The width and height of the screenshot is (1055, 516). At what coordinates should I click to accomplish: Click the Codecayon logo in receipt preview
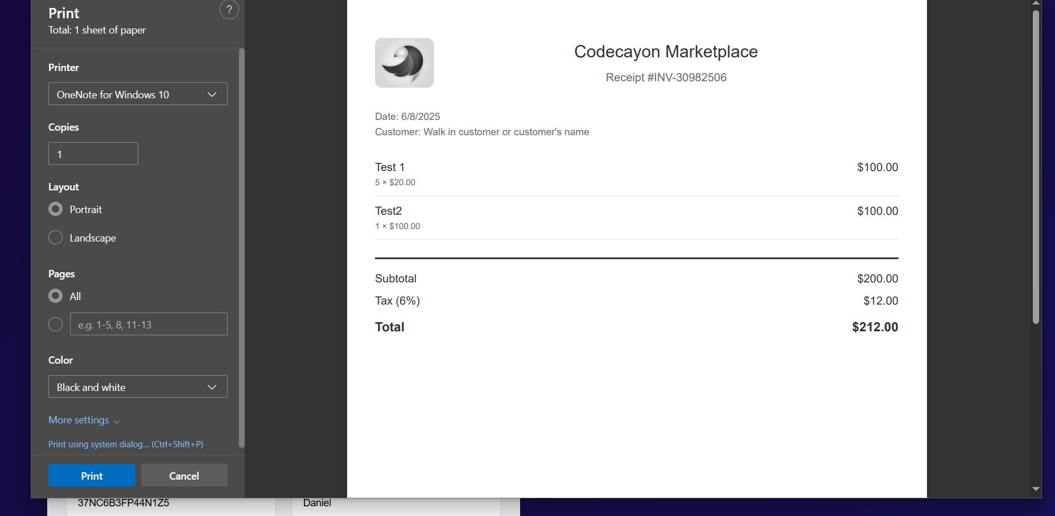click(405, 63)
